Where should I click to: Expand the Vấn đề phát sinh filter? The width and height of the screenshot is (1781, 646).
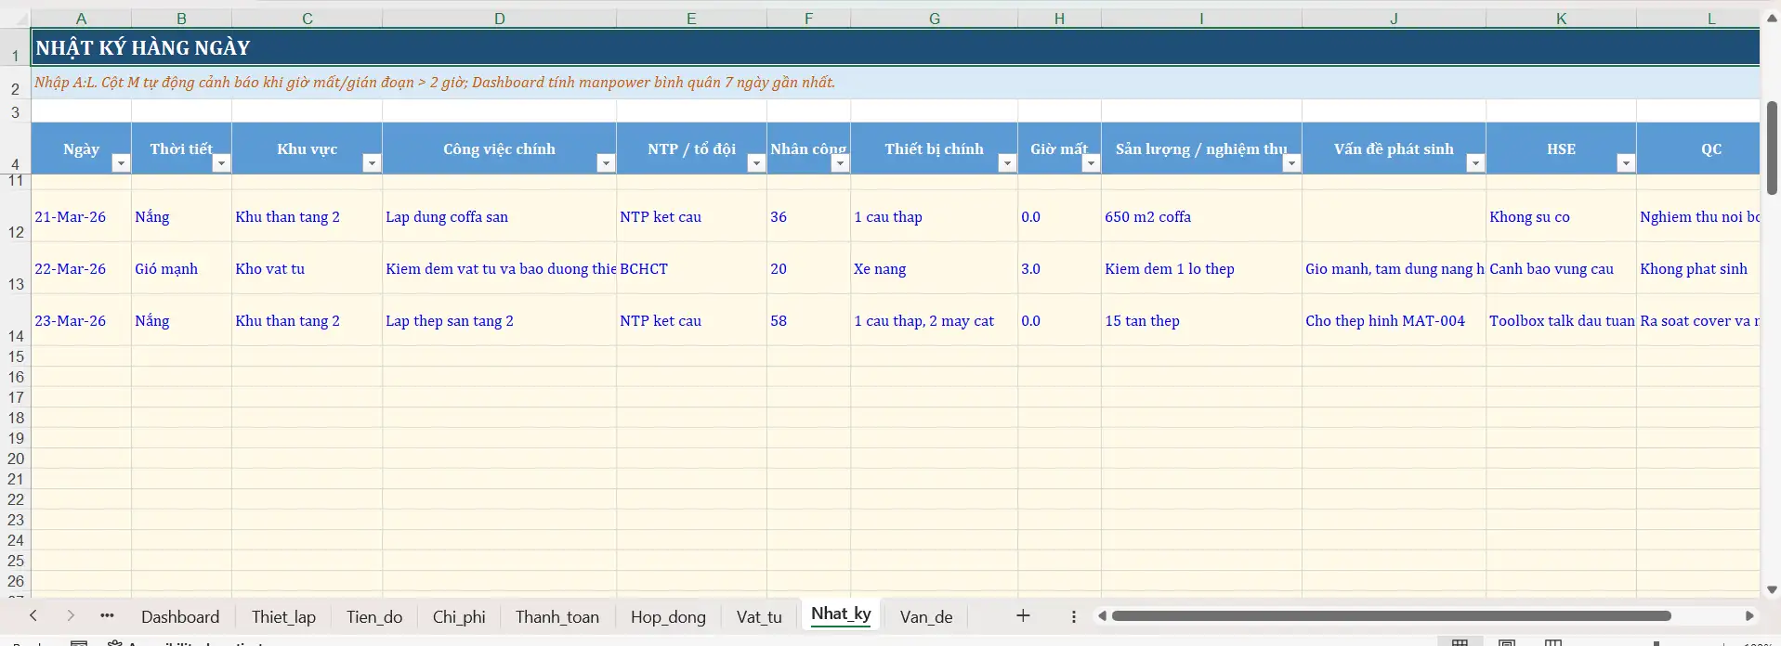[x=1474, y=163]
